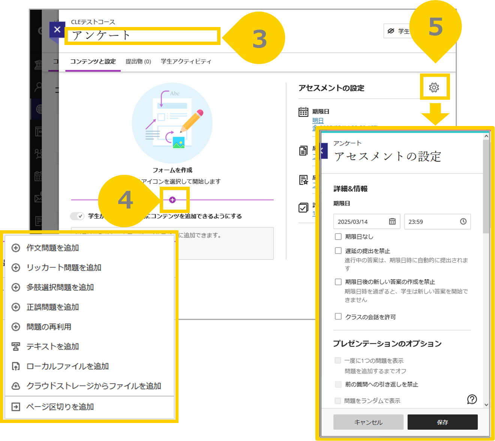Open assessment settings gear icon
This screenshot has height=441, width=495.
[434, 87]
